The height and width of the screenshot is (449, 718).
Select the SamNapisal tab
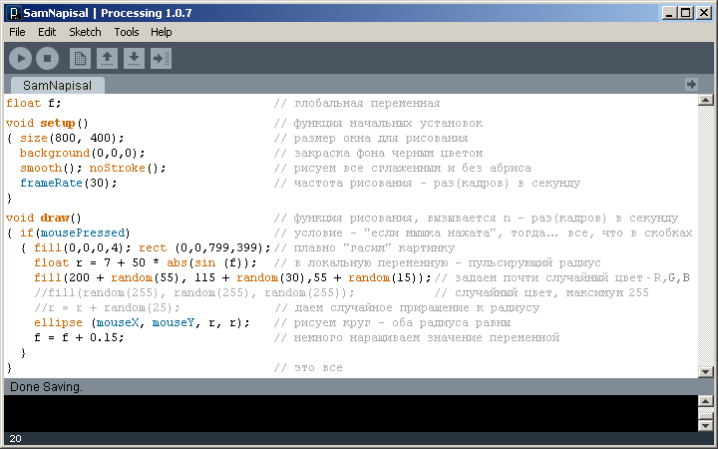pyautogui.click(x=57, y=85)
